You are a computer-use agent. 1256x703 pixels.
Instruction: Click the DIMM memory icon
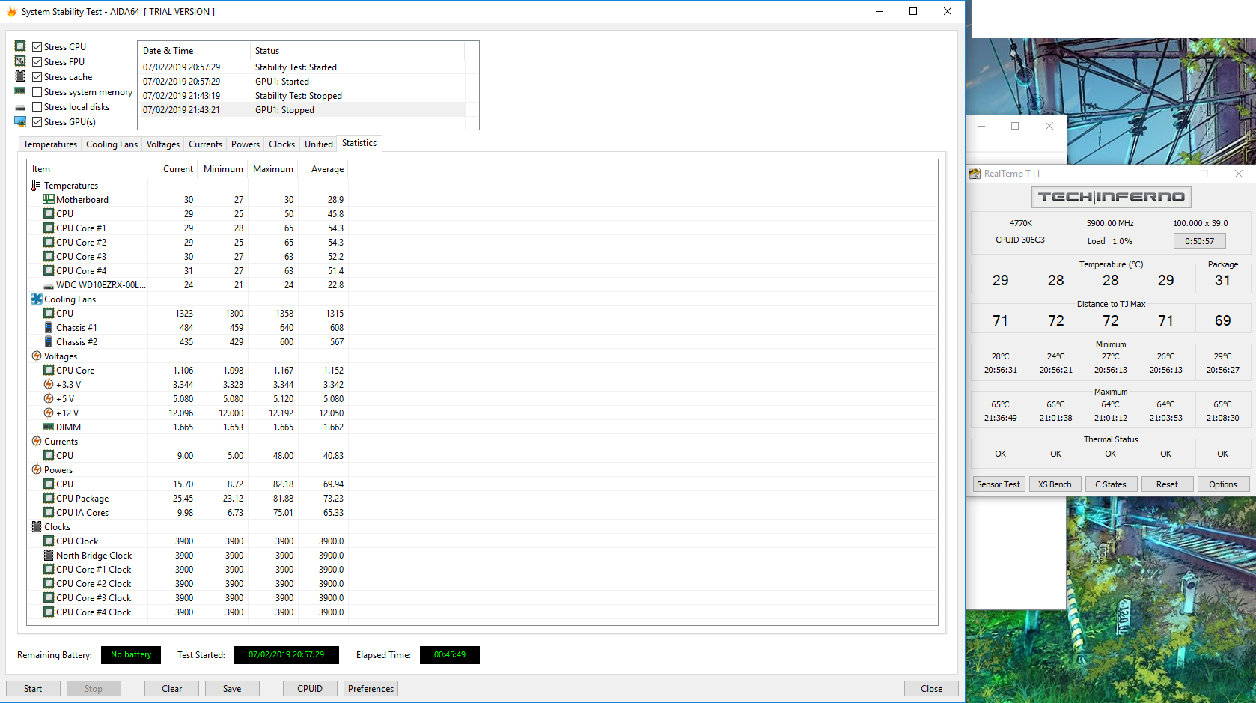tap(49, 427)
